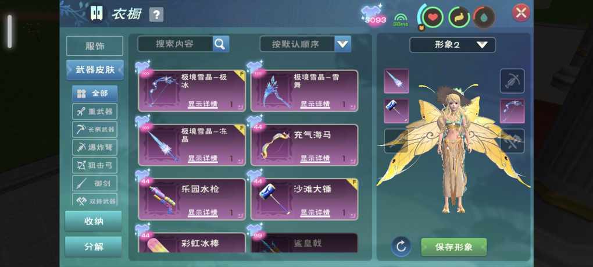Select the equipped hammer slot beside character
This screenshot has height=267, width=593.
(396, 111)
